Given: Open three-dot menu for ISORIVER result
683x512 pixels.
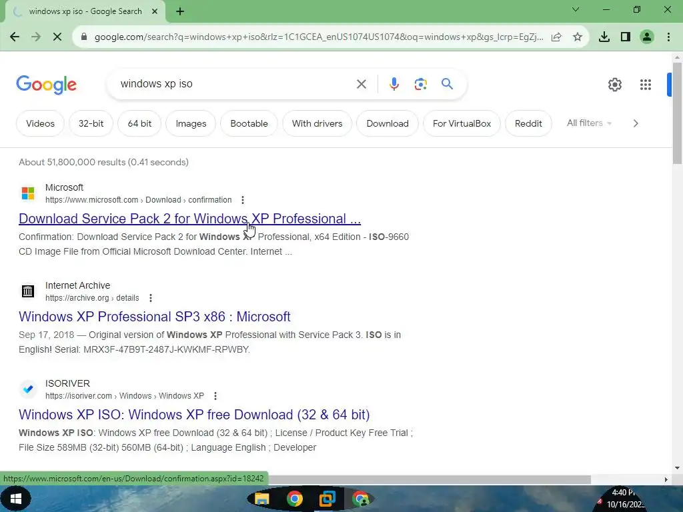Looking at the screenshot, I should click(215, 396).
